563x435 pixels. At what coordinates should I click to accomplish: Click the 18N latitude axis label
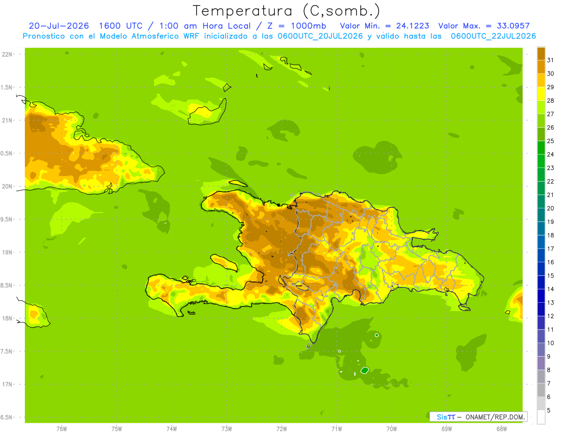point(7,318)
